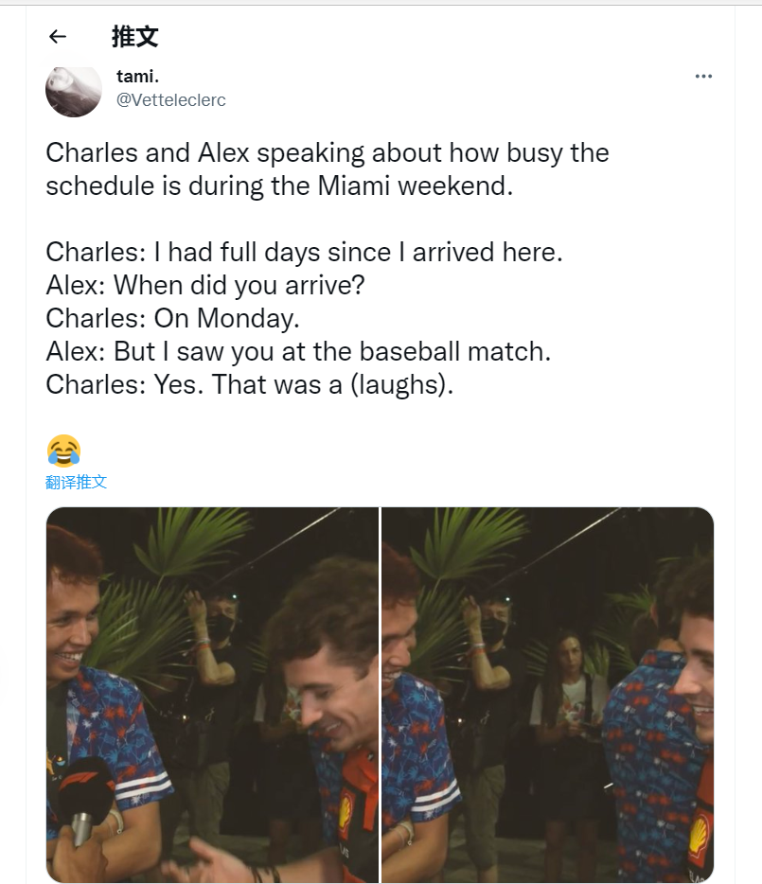Click the display name tami.

137,77
